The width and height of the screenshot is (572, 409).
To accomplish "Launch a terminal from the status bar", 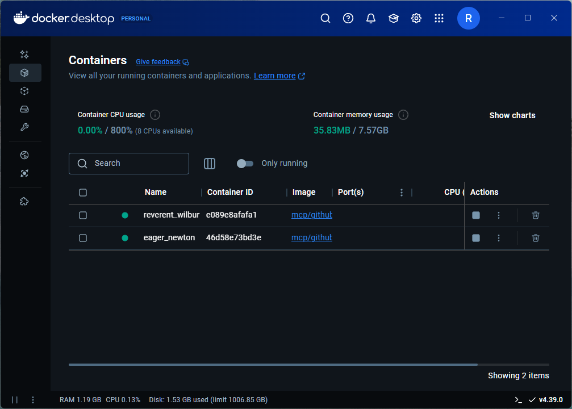I will coord(517,400).
